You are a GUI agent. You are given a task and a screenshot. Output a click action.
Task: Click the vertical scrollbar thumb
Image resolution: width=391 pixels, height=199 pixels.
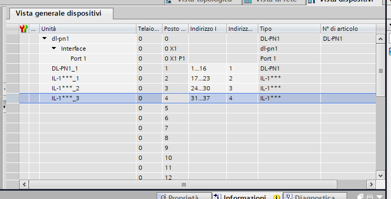(381, 70)
